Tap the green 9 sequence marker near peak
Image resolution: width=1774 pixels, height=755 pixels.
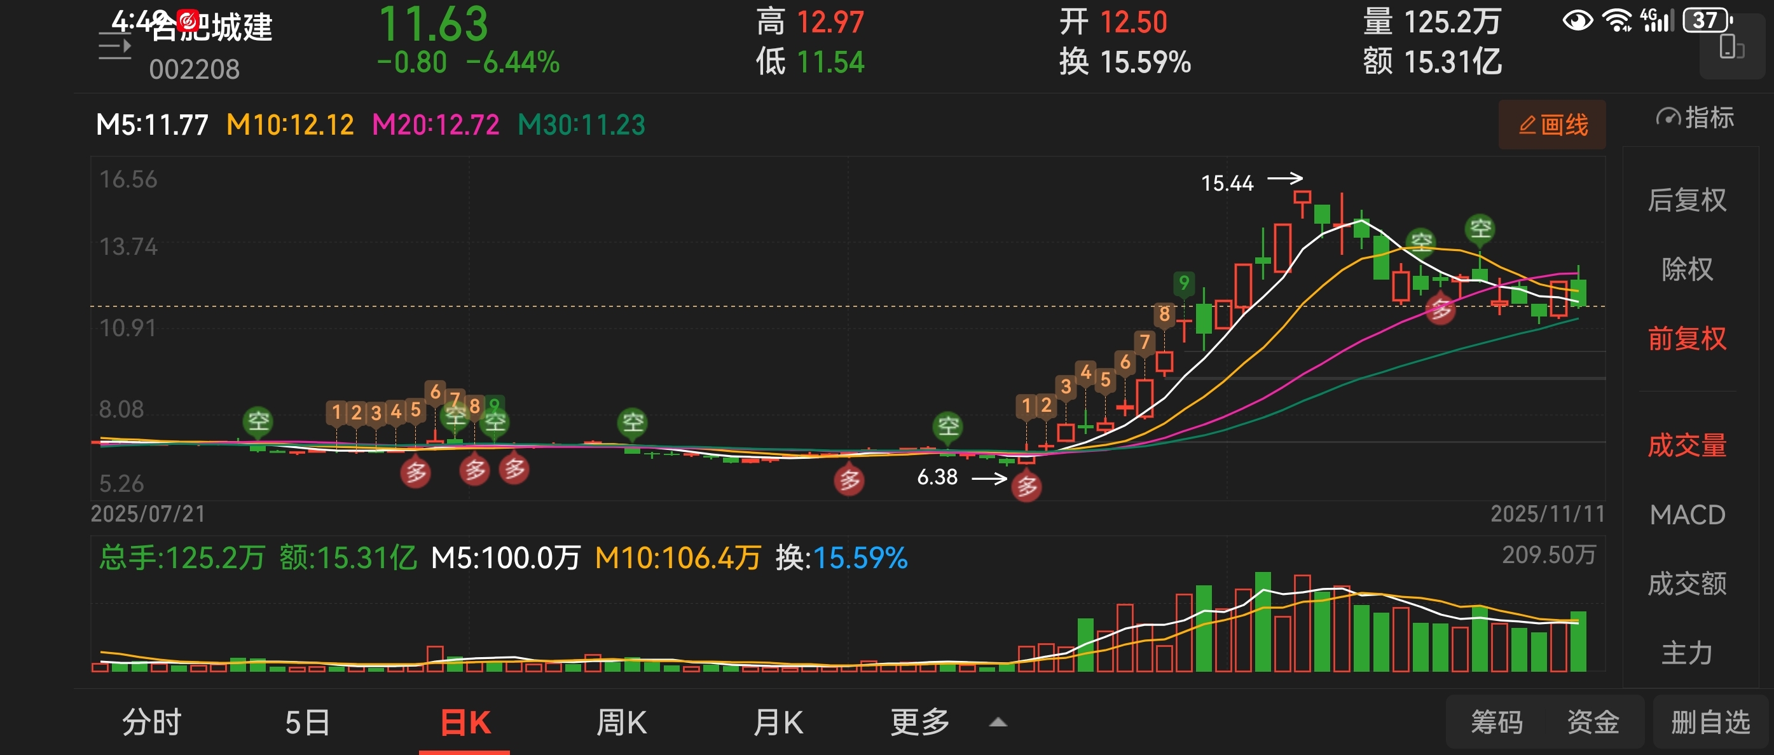click(x=1183, y=283)
